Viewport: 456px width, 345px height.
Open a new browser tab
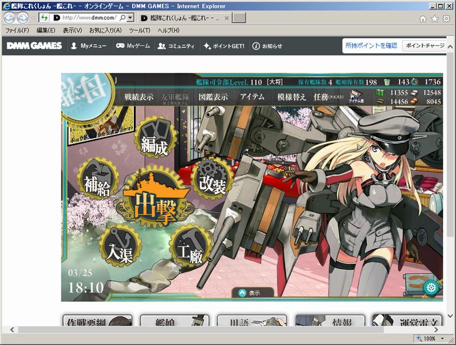click(239, 18)
